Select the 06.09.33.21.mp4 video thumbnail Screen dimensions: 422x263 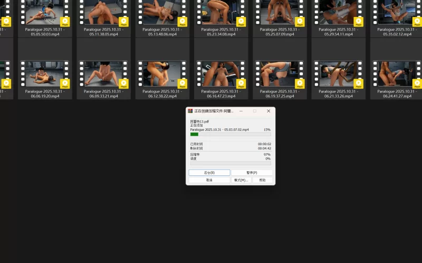pyautogui.click(x=103, y=74)
